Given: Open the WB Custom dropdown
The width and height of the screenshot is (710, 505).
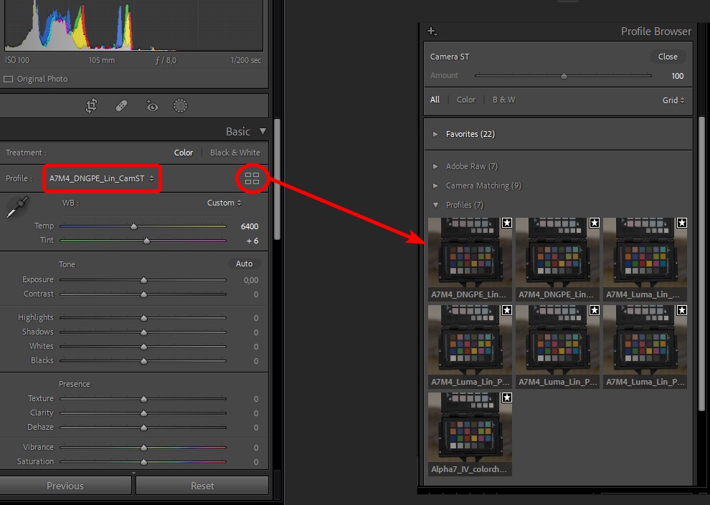Looking at the screenshot, I should pos(224,203).
